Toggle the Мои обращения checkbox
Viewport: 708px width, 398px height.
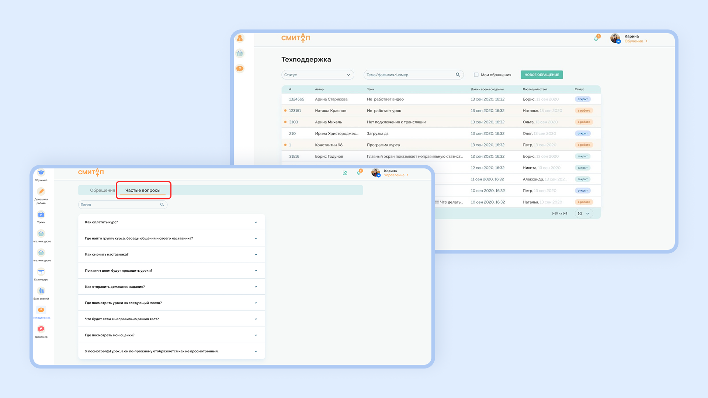[476, 75]
